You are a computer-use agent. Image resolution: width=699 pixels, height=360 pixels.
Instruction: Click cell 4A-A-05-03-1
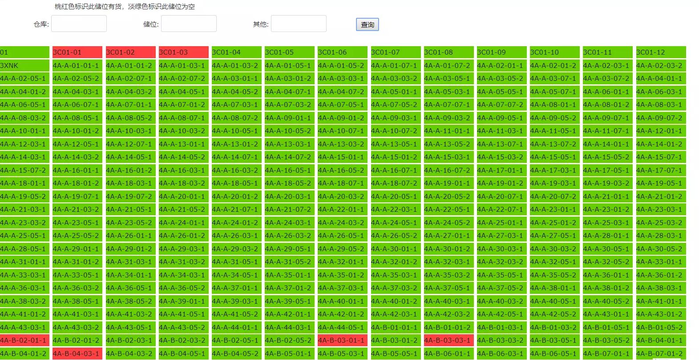449,92
